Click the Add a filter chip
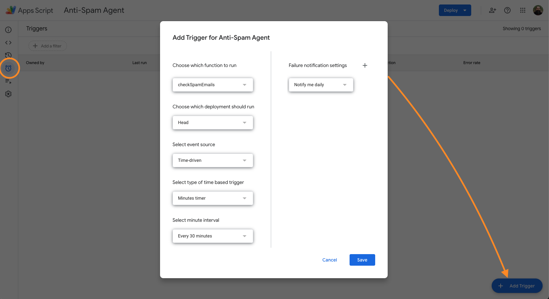The height and width of the screenshot is (299, 549). pyautogui.click(x=48, y=46)
